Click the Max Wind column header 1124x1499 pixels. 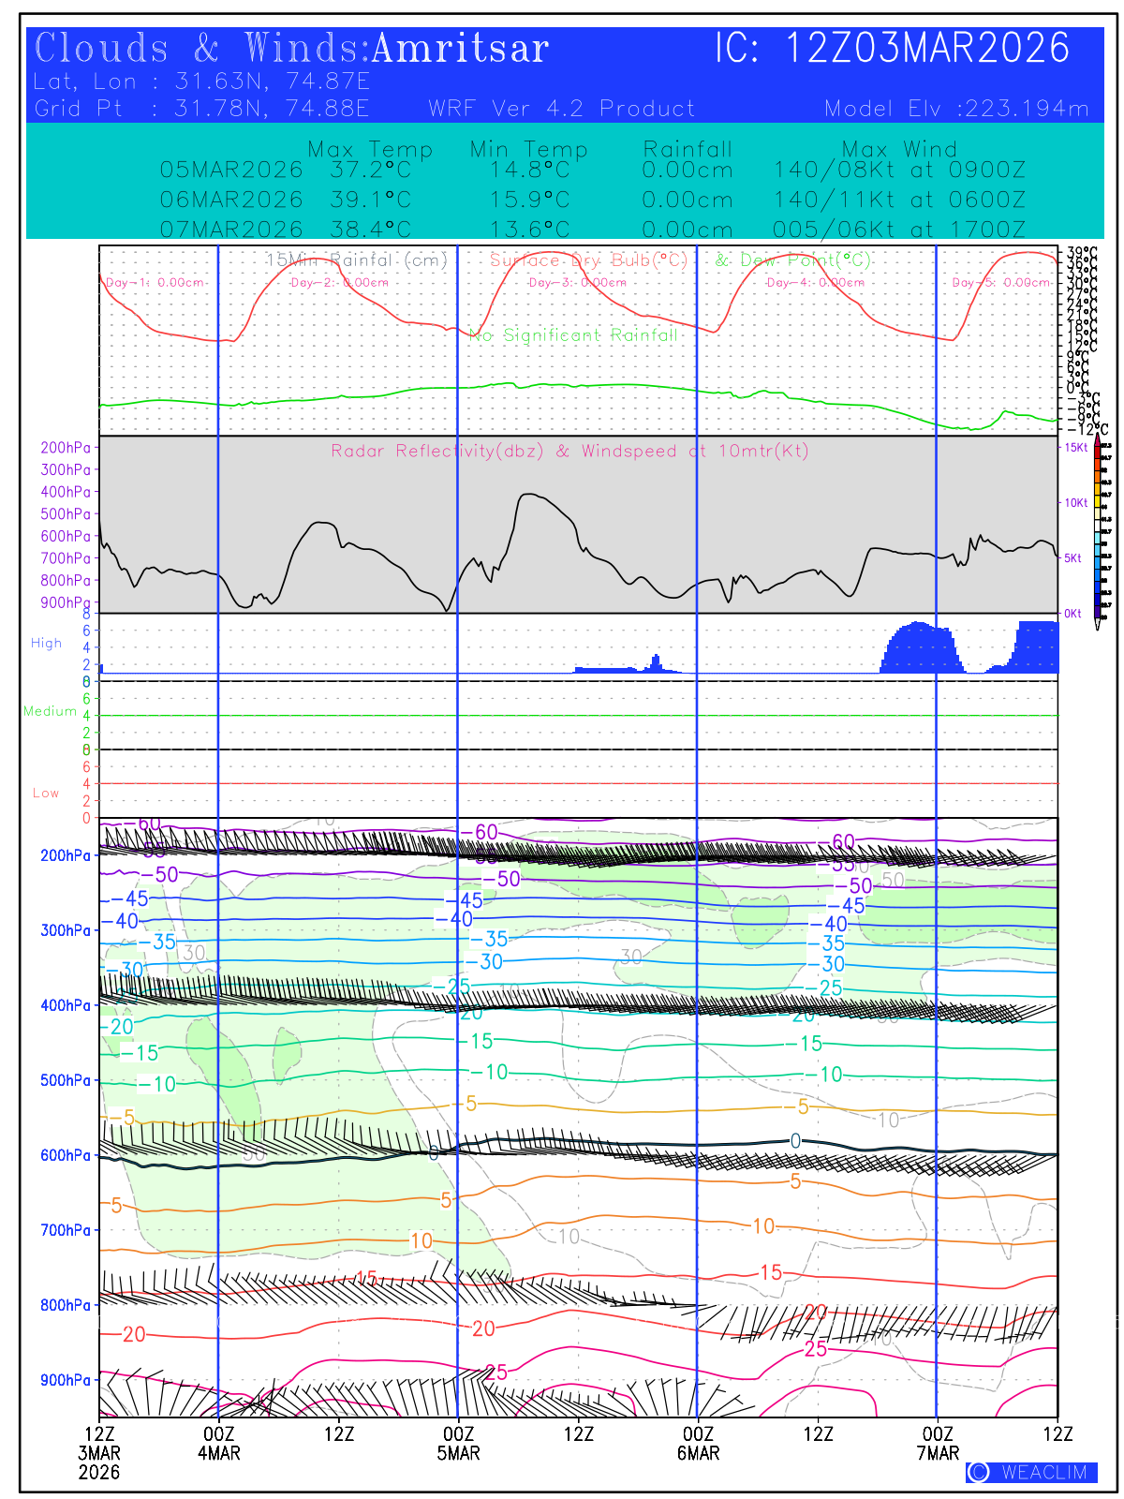point(899,149)
